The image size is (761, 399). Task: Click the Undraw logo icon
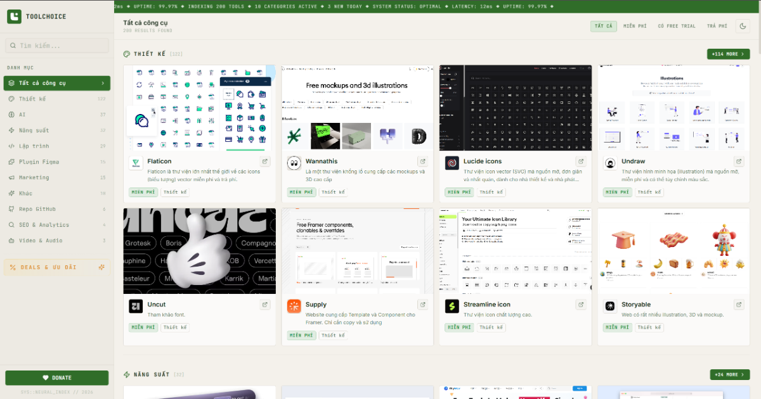point(610,163)
